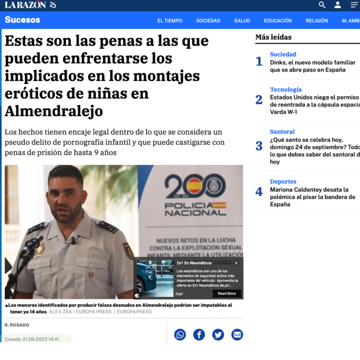This screenshot has height=360, width=360.
Task: Click ranking number 1 in Más leídas
Action: 259,61
